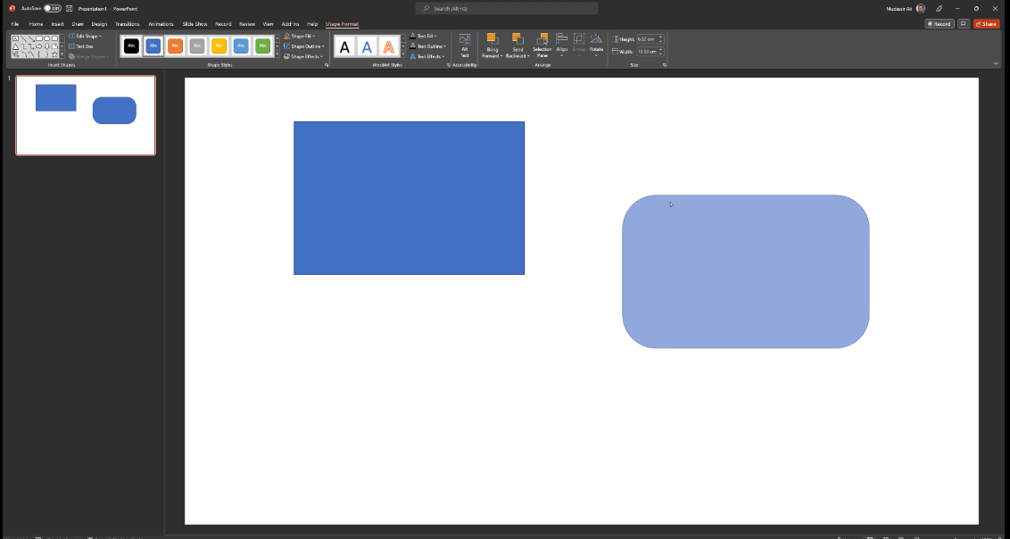Screen dimensions: 1010x539
Task: Open the Slide Show tab
Action: [195, 24]
